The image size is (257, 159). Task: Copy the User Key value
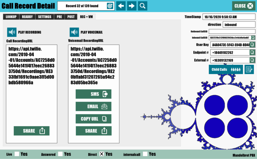tap(252, 45)
